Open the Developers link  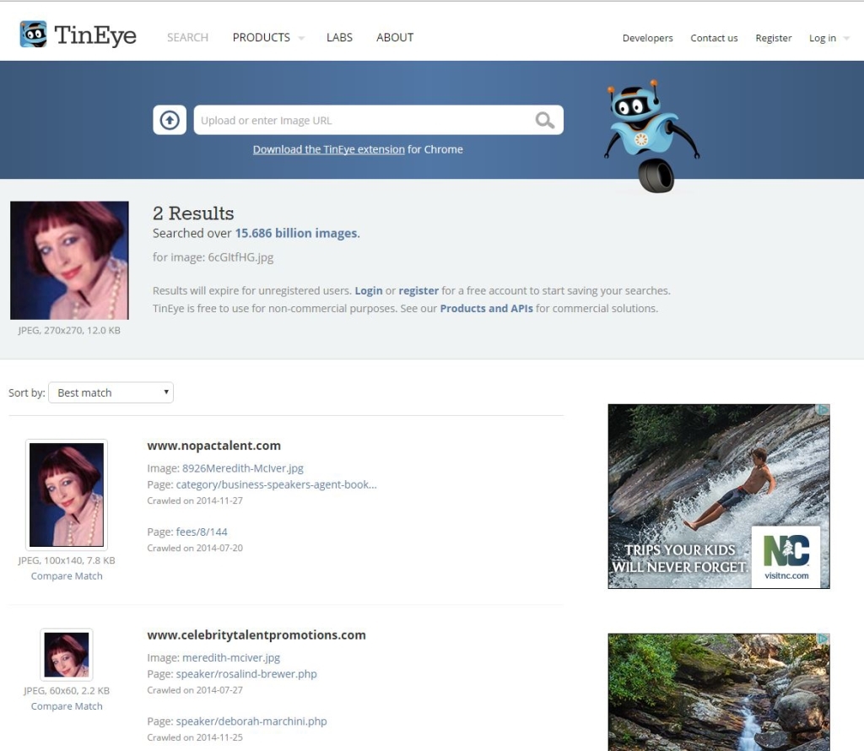[647, 38]
